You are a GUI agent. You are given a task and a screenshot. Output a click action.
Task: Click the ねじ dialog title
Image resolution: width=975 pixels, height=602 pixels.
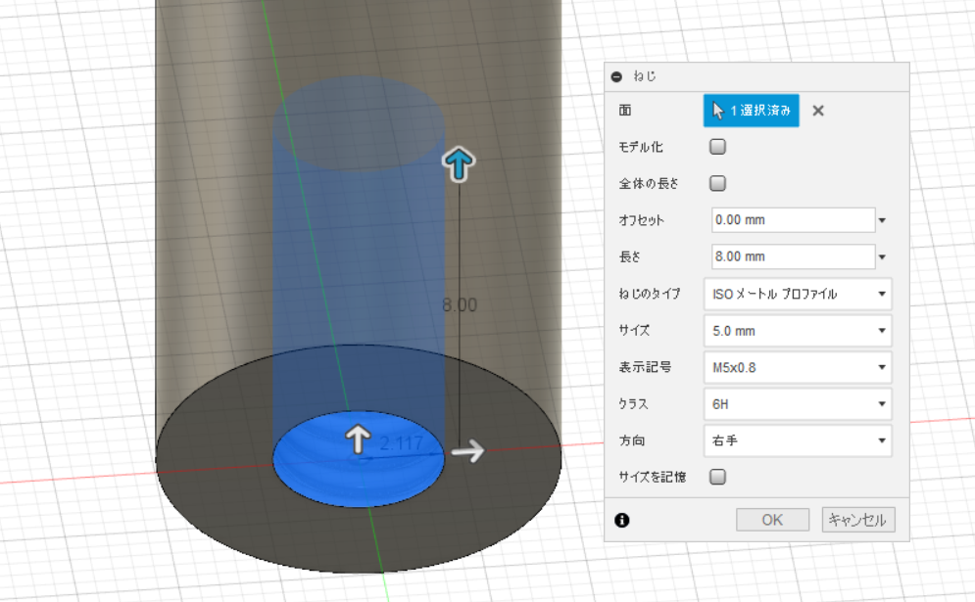(644, 76)
